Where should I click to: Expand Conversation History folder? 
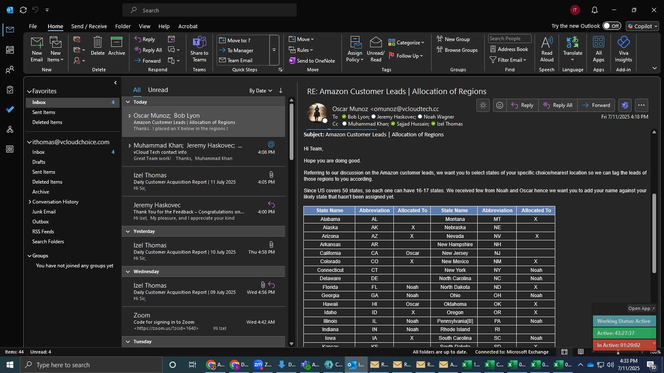tap(29, 202)
